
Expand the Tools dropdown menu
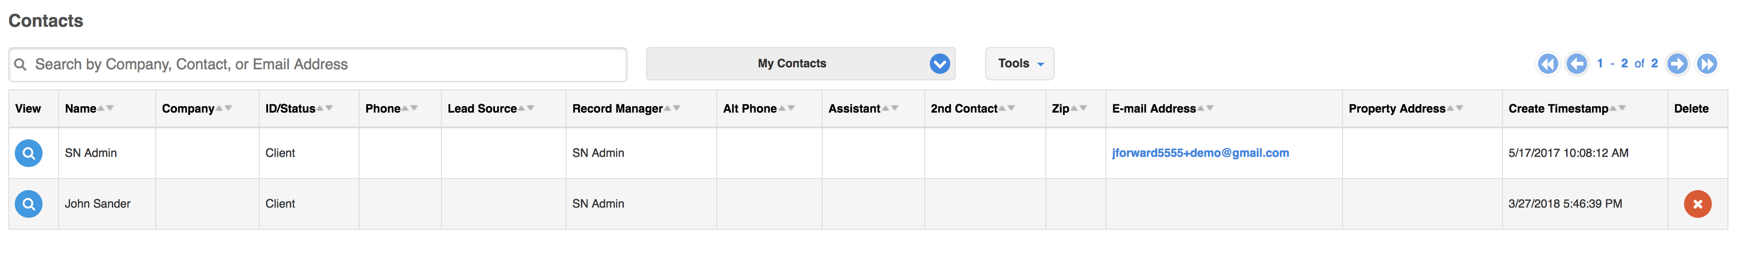[1020, 64]
